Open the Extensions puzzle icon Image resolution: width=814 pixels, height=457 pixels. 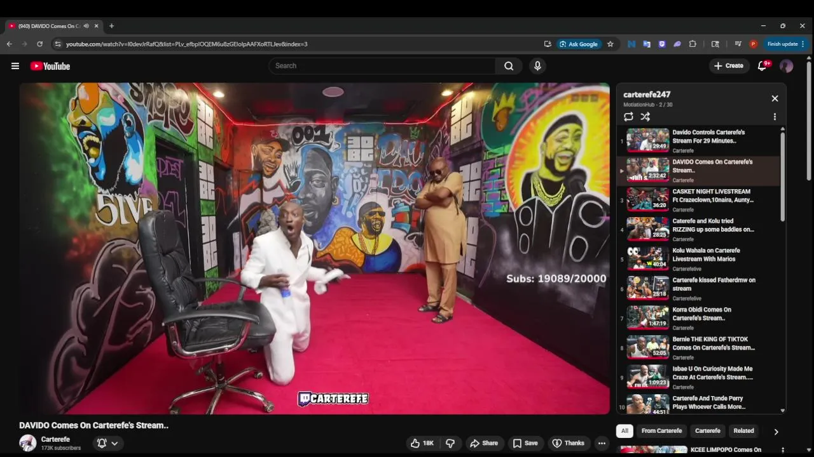(693, 44)
